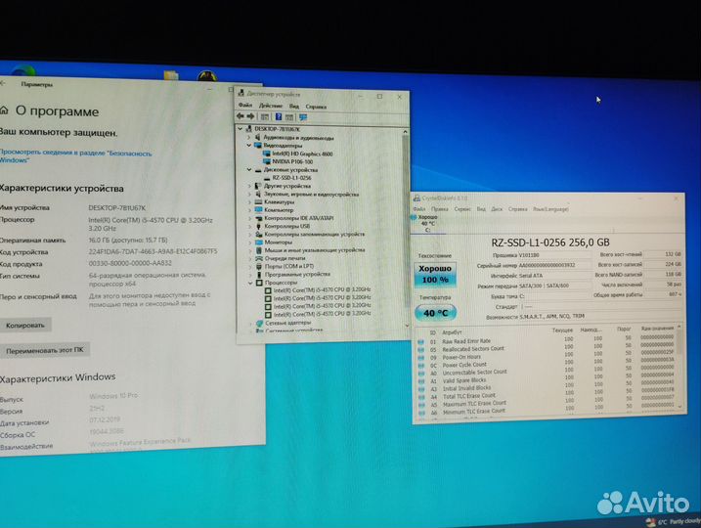Expand Мыши и иные указывающие устройства

coord(250,250)
